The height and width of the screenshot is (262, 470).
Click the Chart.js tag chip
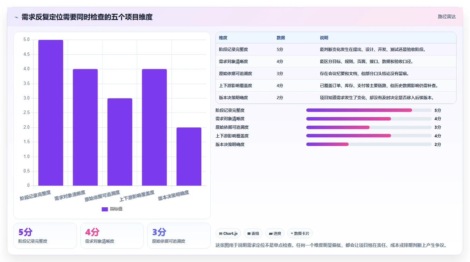[x=228, y=233]
